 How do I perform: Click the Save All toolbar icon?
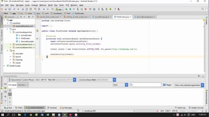[6, 9]
